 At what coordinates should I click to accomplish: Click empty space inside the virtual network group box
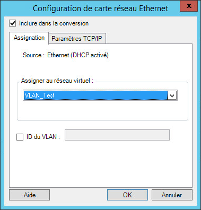[102, 110]
